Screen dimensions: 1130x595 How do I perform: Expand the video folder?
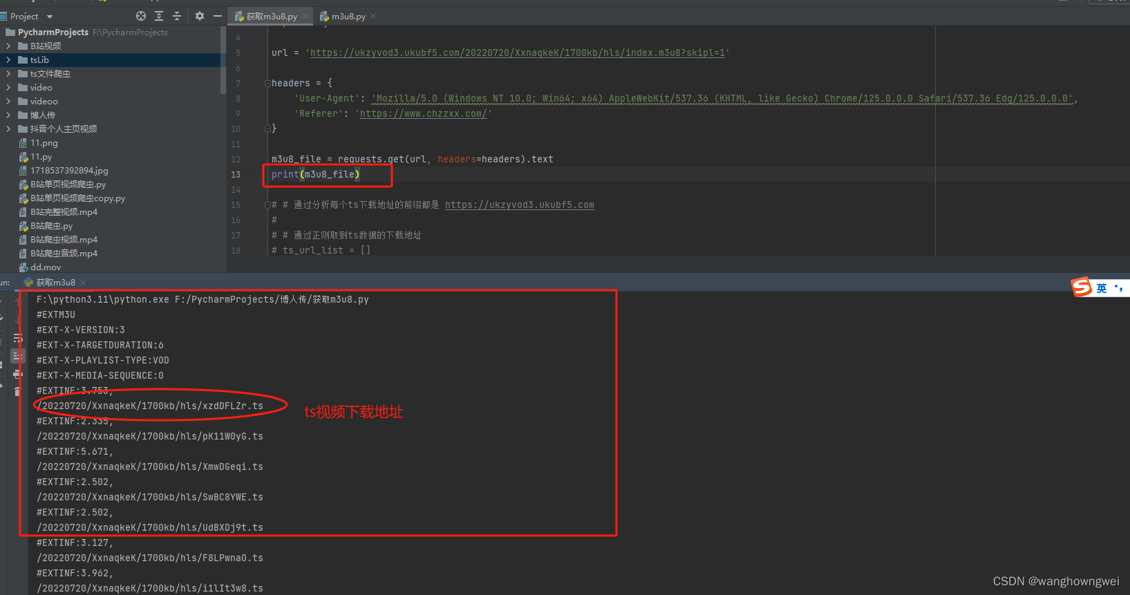point(8,88)
